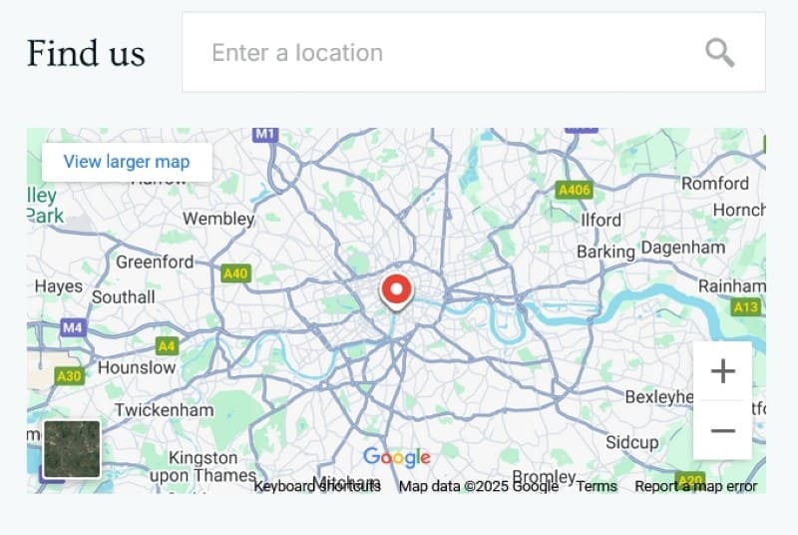Zoom out with the minus button
The image size is (798, 535).
(722, 431)
